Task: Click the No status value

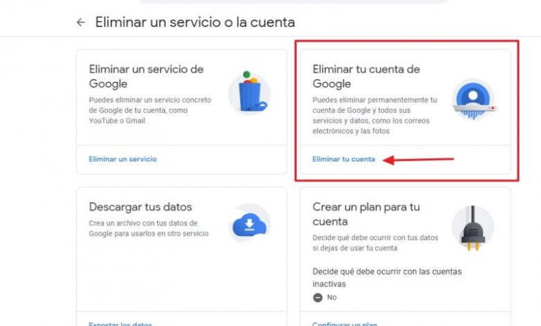Action: tap(332, 298)
